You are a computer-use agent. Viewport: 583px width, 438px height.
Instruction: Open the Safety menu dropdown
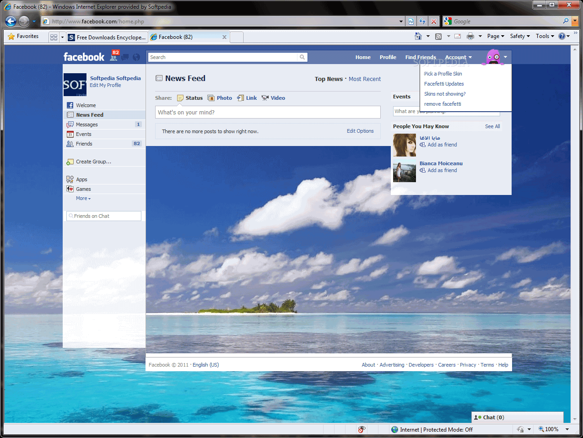(520, 36)
